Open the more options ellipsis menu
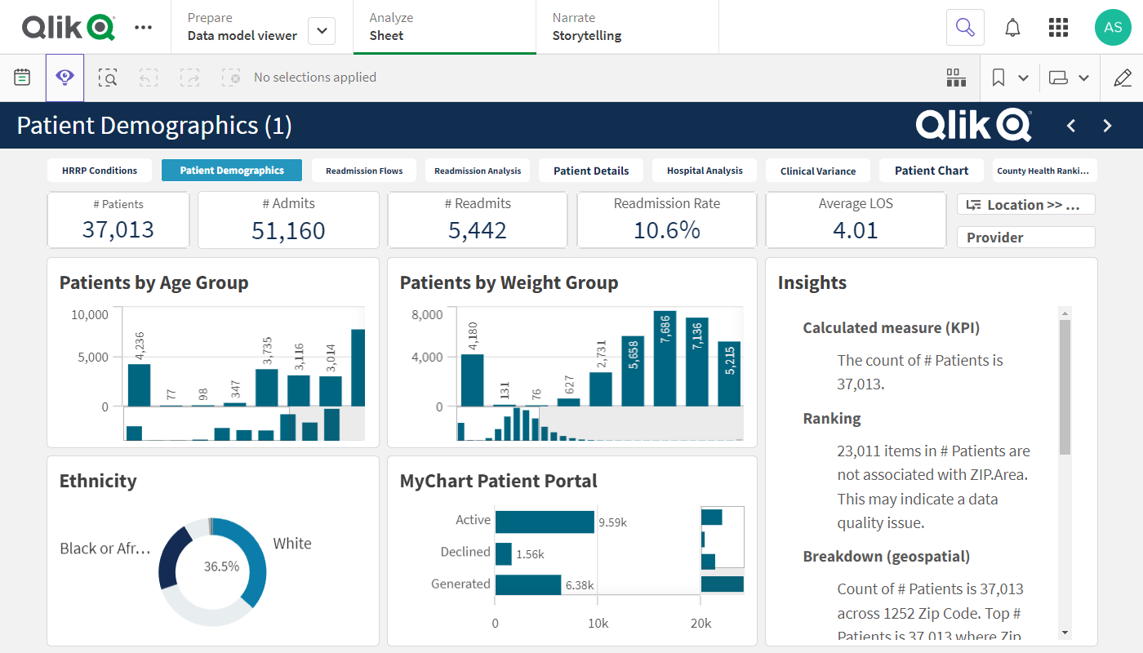Screen dimensions: 1143x653 tap(143, 27)
